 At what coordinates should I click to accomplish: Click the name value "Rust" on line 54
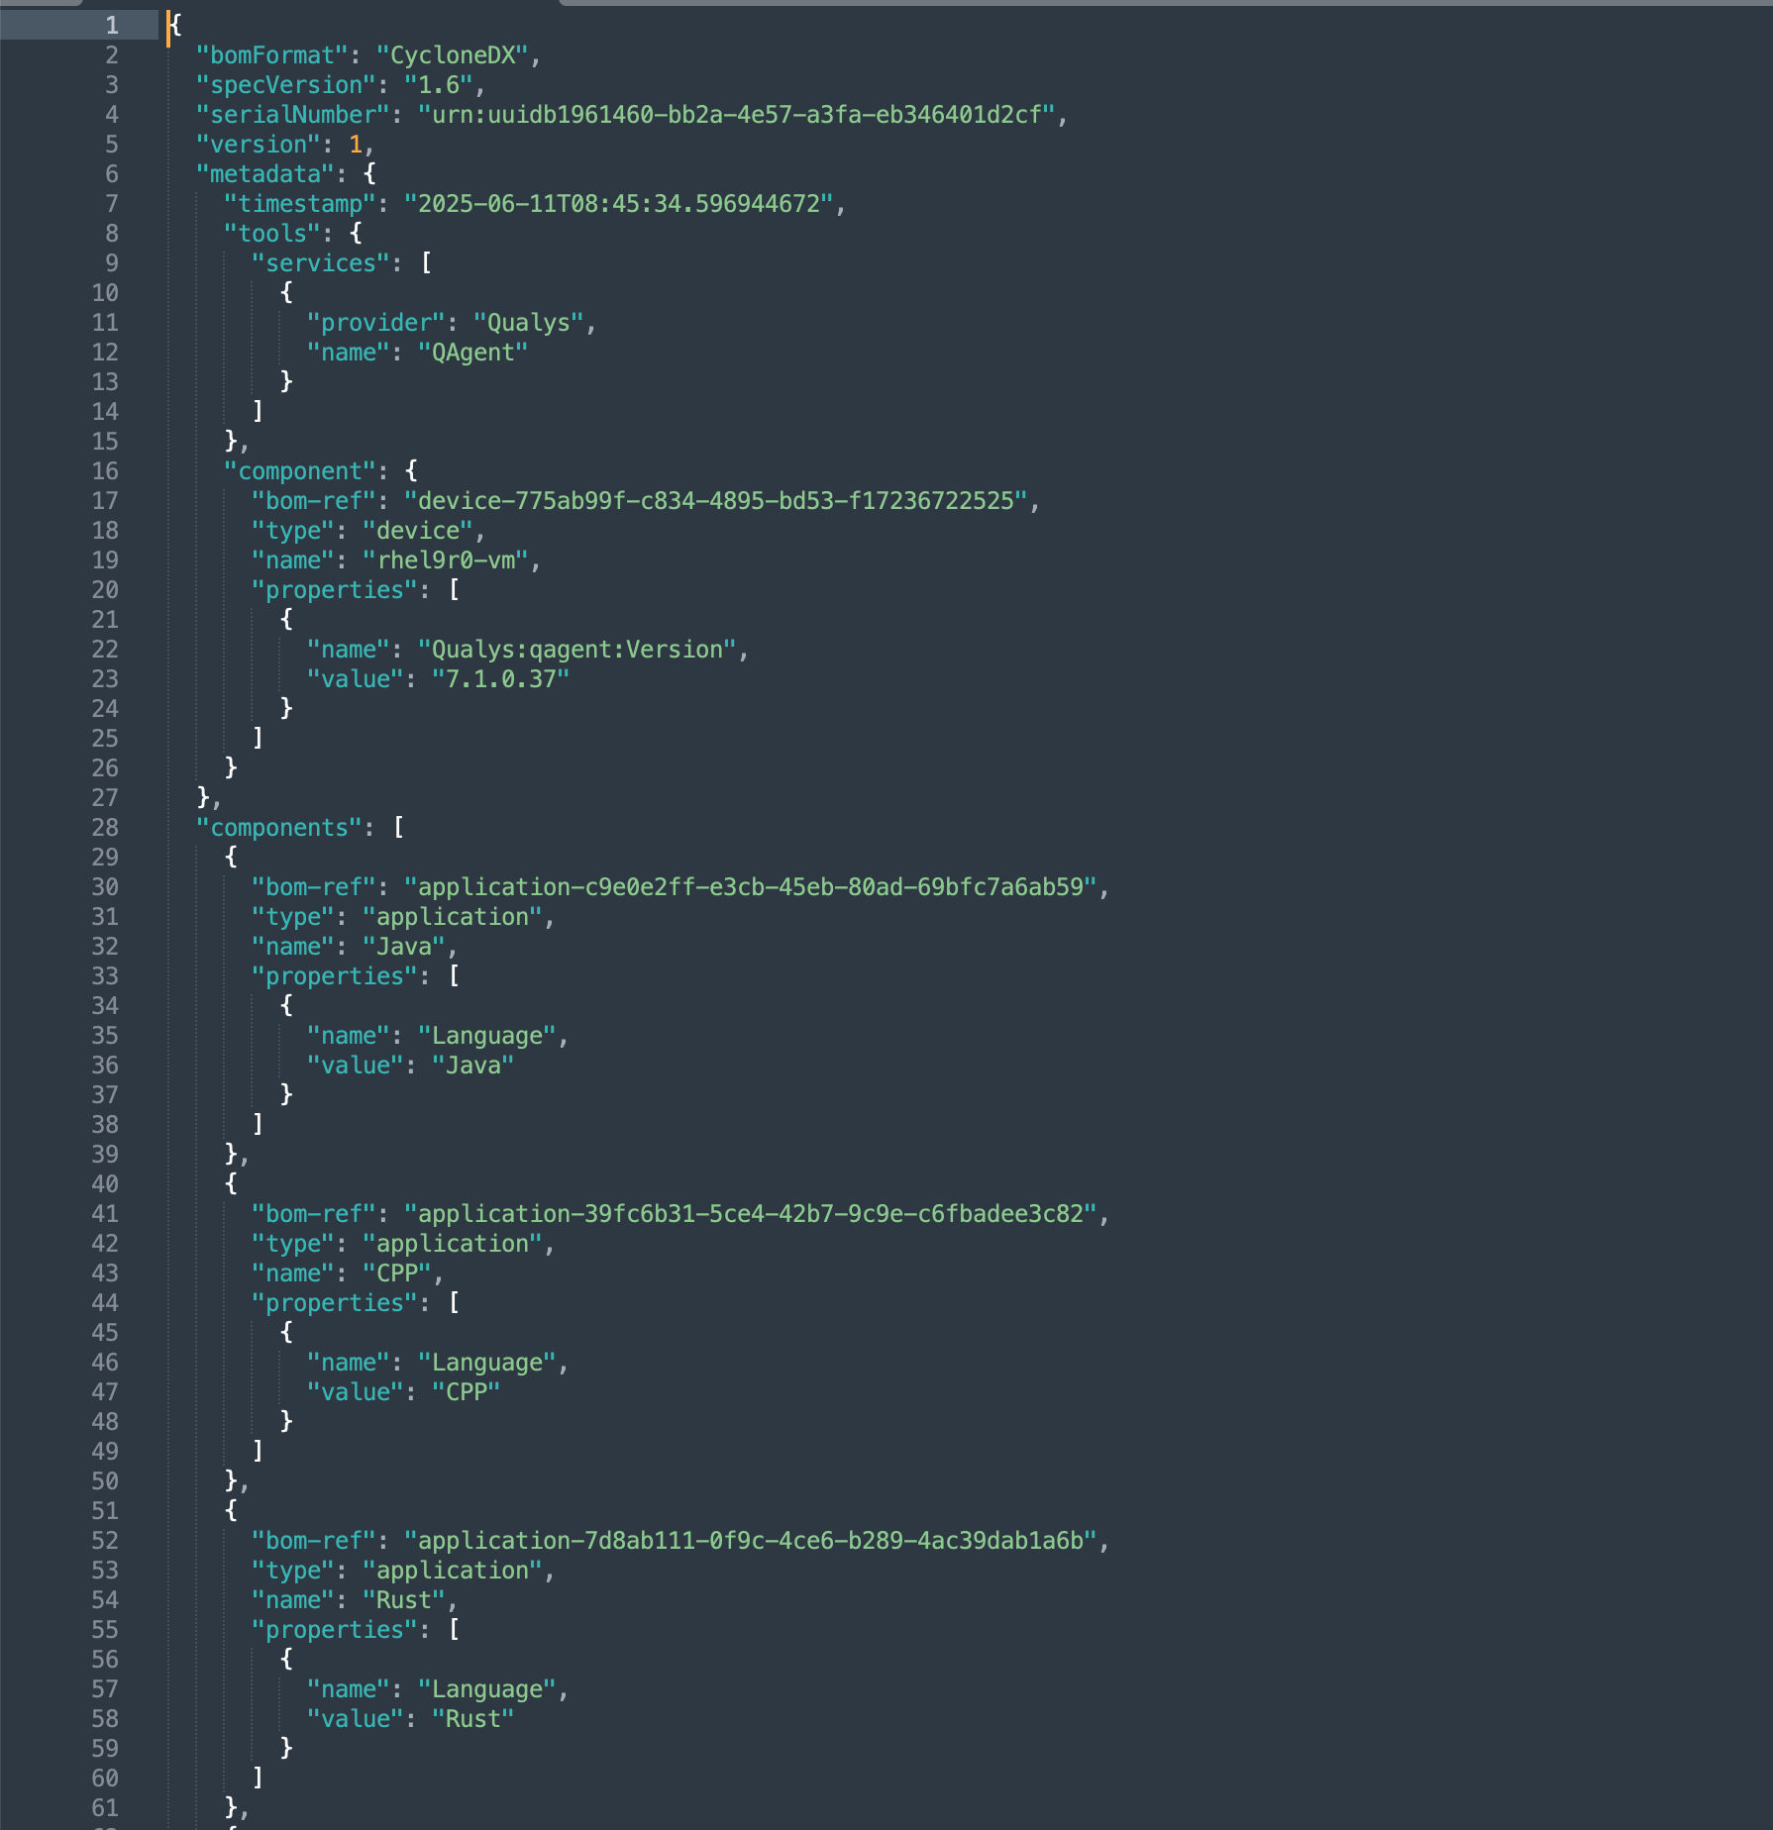click(x=404, y=1600)
